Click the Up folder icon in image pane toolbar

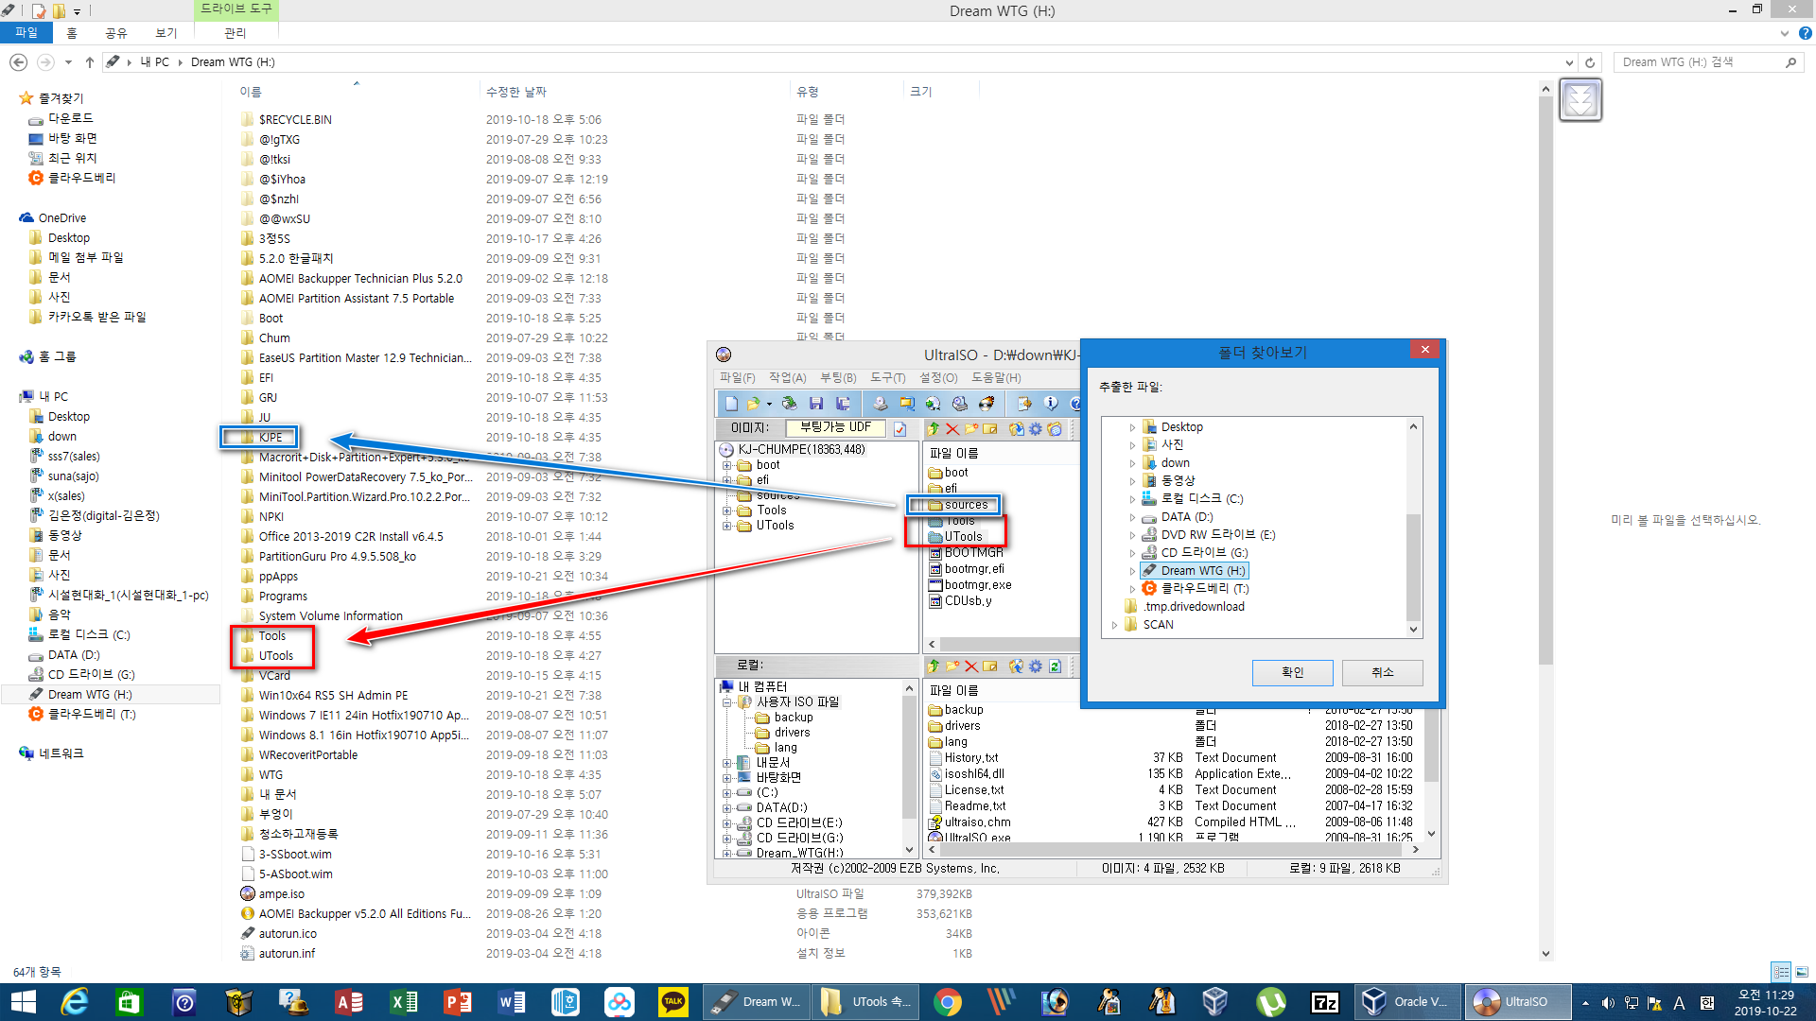click(x=934, y=429)
